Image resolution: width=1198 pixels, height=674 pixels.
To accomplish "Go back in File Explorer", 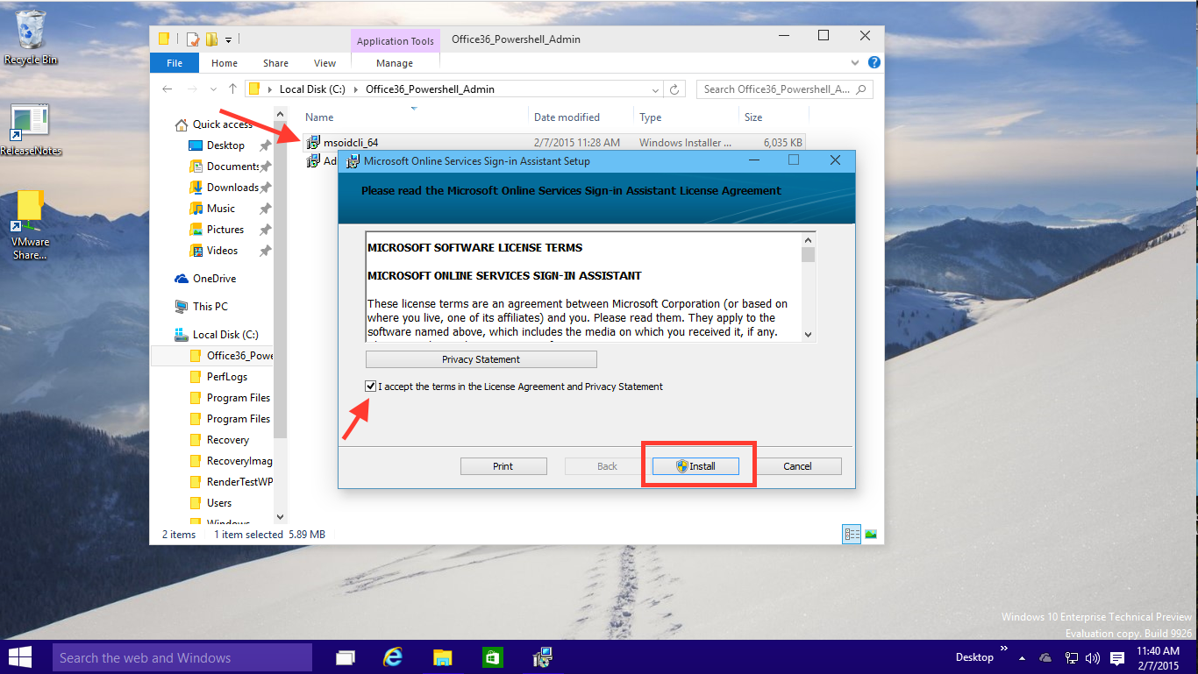I will click(x=167, y=89).
